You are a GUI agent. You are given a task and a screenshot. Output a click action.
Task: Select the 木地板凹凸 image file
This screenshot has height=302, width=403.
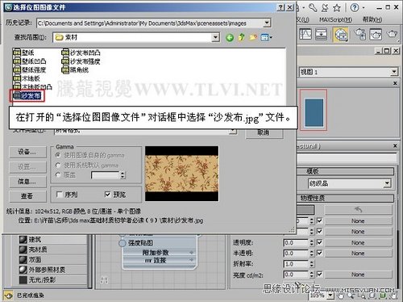tap(32, 86)
